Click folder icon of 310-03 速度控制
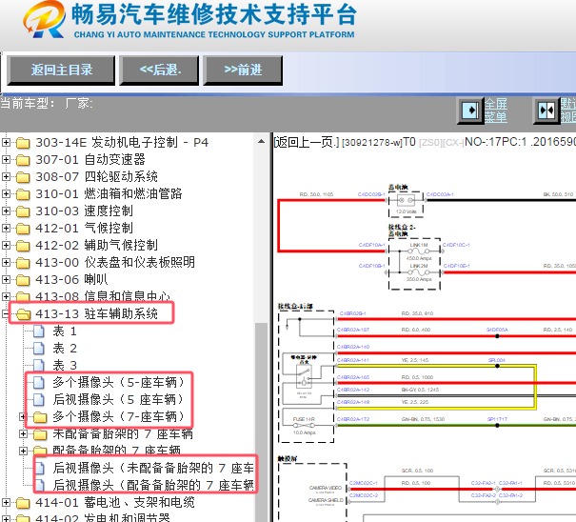 click(23, 211)
